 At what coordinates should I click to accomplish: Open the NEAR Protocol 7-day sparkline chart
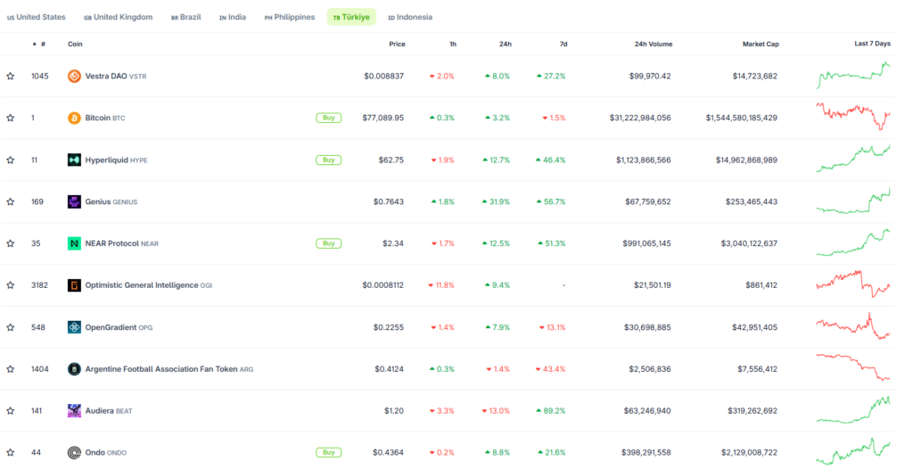[853, 243]
